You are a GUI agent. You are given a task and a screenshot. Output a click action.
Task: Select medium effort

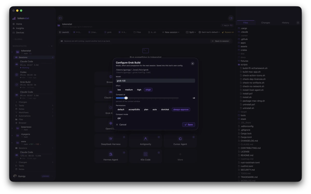129,90
